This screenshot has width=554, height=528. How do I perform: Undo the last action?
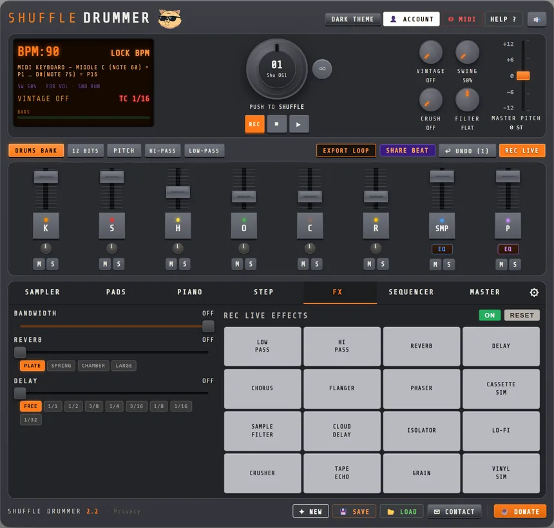[x=467, y=151]
